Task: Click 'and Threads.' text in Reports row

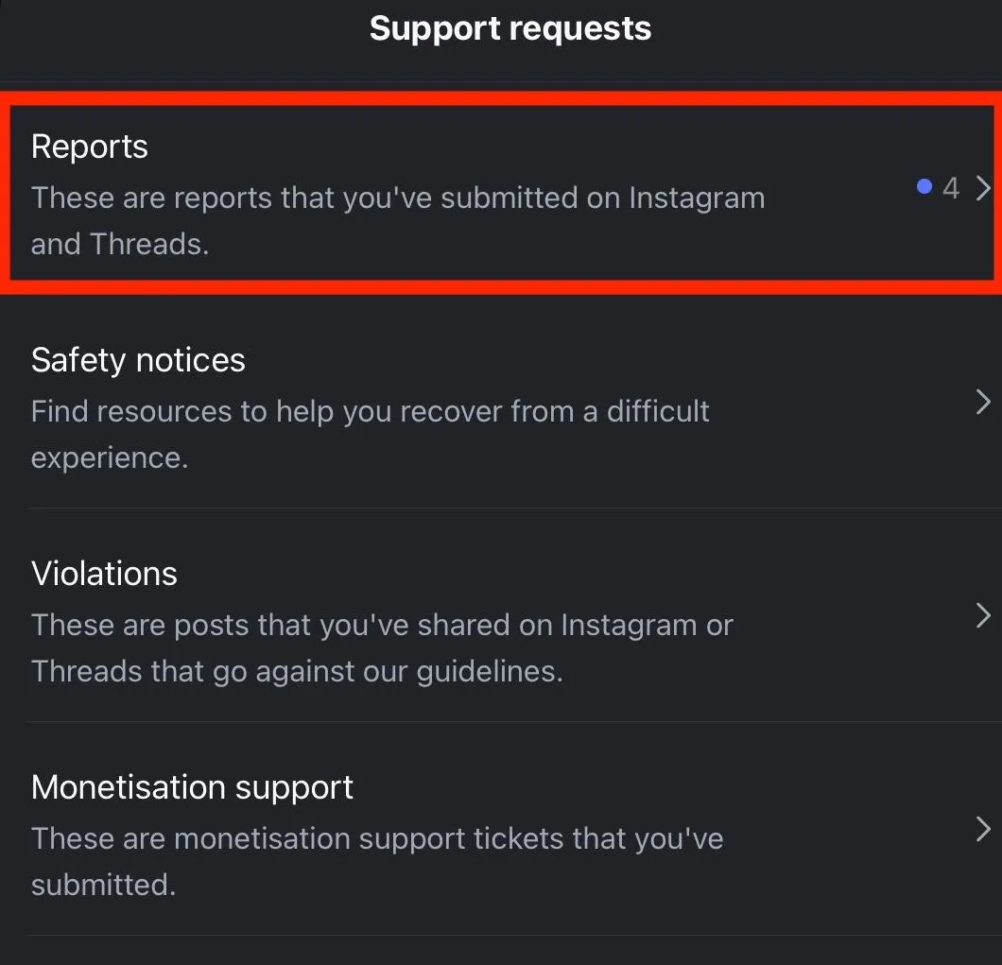Action: [x=119, y=244]
